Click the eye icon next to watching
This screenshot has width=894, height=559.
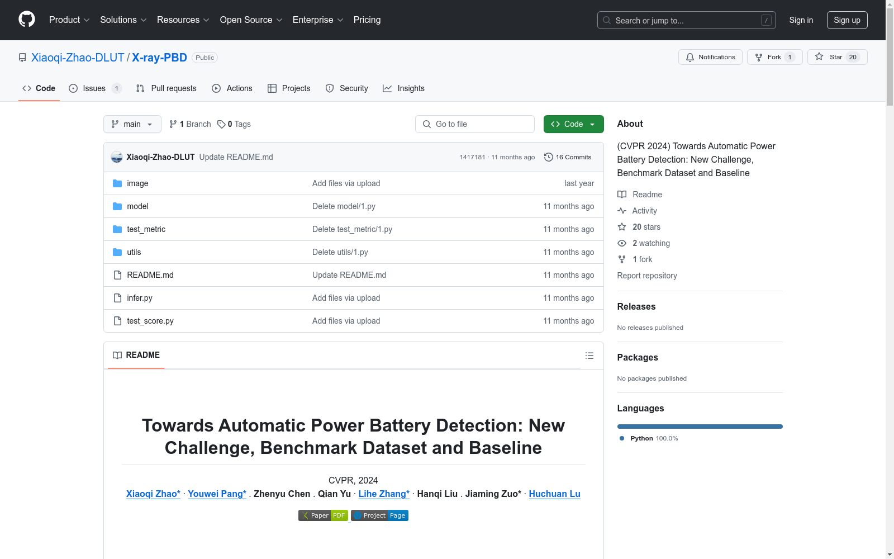[622, 243]
